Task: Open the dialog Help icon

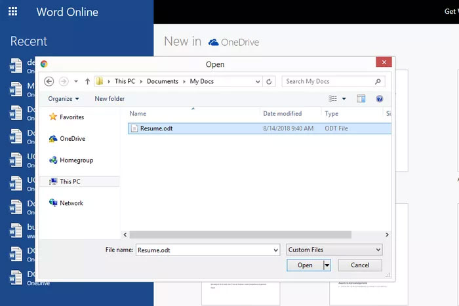Action: tap(379, 99)
